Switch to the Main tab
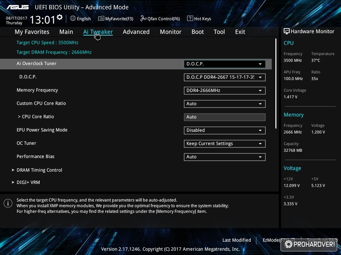This screenshot has width=341, height=255. (x=66, y=32)
